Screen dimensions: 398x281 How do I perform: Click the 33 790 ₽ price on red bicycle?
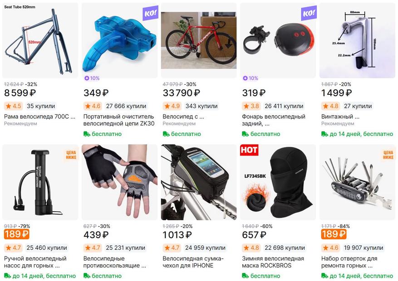181,93
